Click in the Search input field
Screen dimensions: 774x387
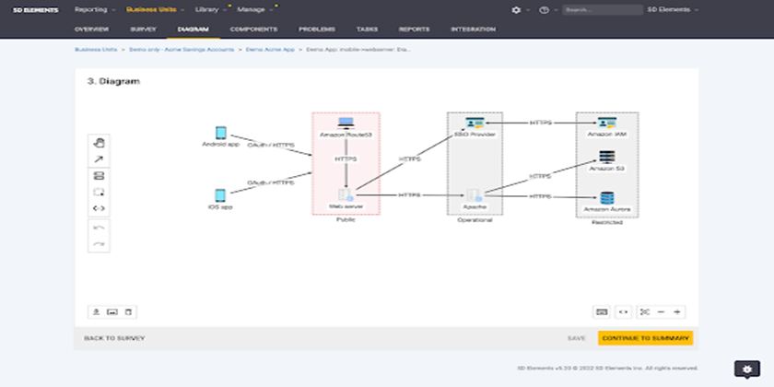(603, 10)
